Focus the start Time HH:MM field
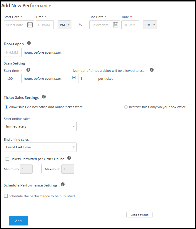Viewport: 196px width, 229px height. click(45, 25)
